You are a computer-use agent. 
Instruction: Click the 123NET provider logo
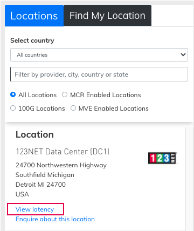coord(163,158)
